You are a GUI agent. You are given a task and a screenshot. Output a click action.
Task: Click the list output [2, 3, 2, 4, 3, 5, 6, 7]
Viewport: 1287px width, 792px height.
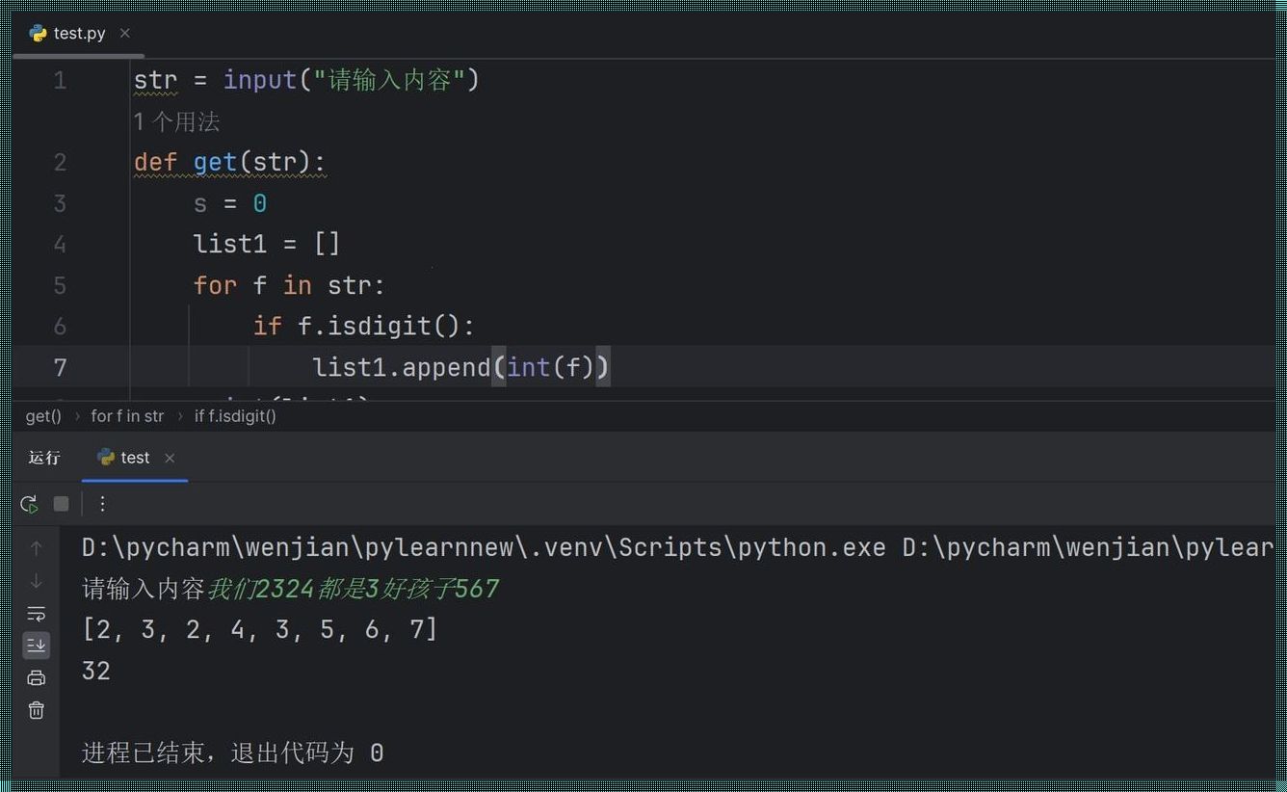coord(260,629)
